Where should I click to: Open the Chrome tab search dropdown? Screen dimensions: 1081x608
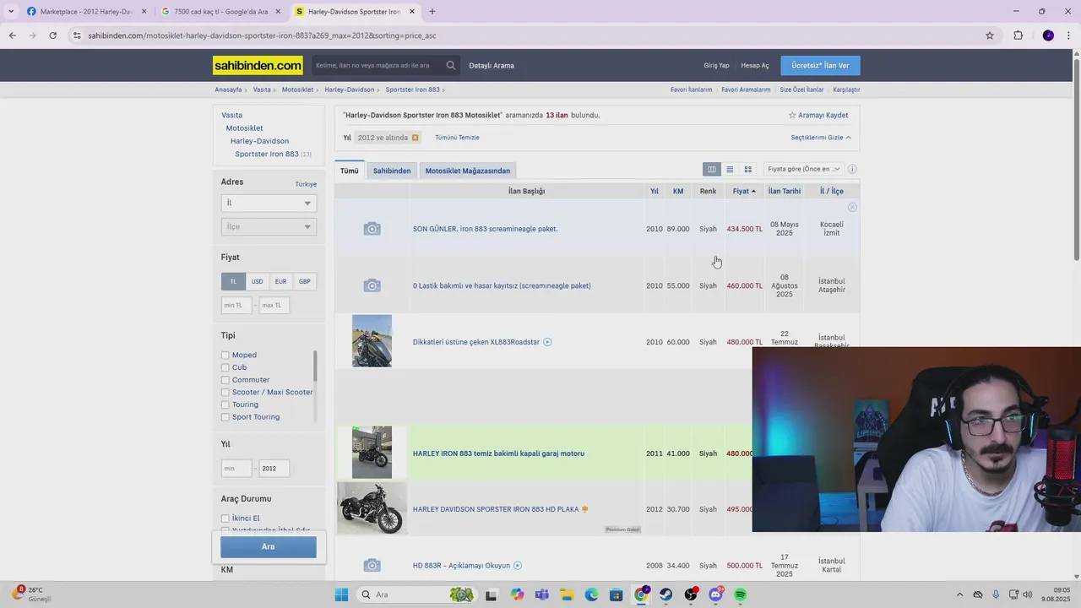(x=10, y=12)
